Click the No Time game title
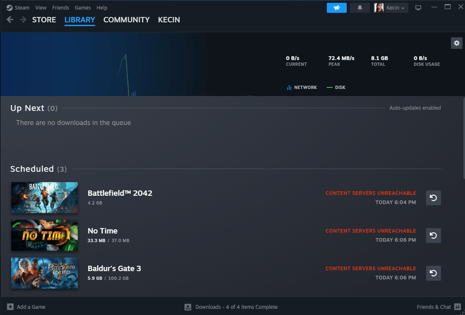This screenshot has width=465, height=315. pos(103,231)
